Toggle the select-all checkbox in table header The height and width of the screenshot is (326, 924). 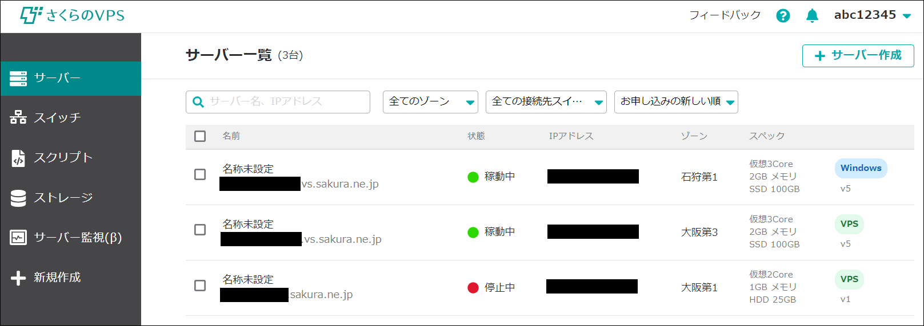pyautogui.click(x=200, y=136)
